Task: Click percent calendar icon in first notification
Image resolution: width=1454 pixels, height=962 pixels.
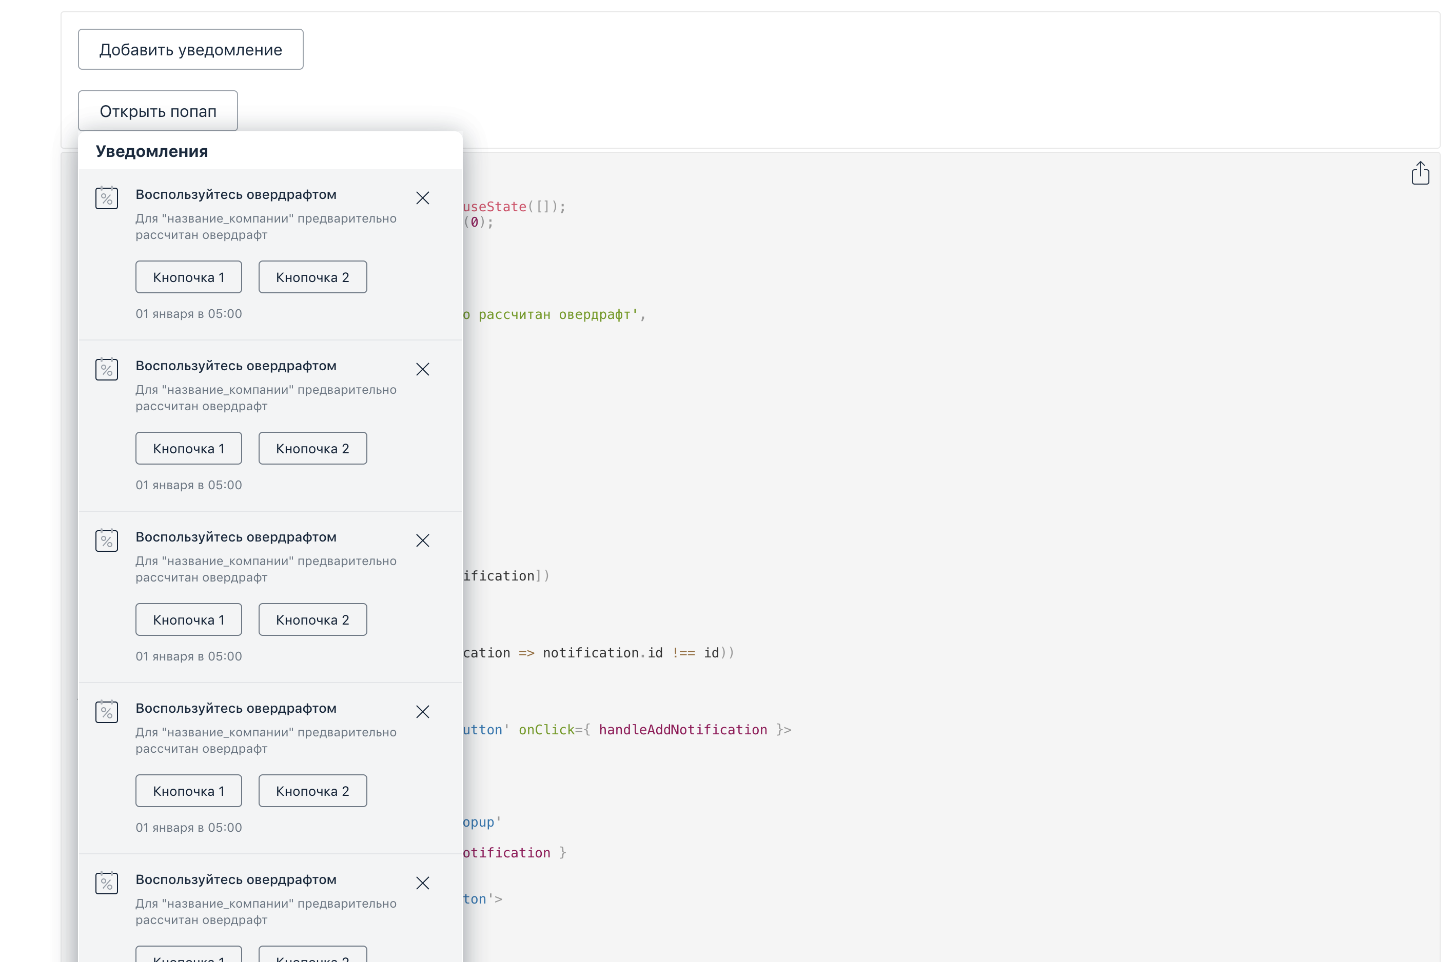Action: 106,198
